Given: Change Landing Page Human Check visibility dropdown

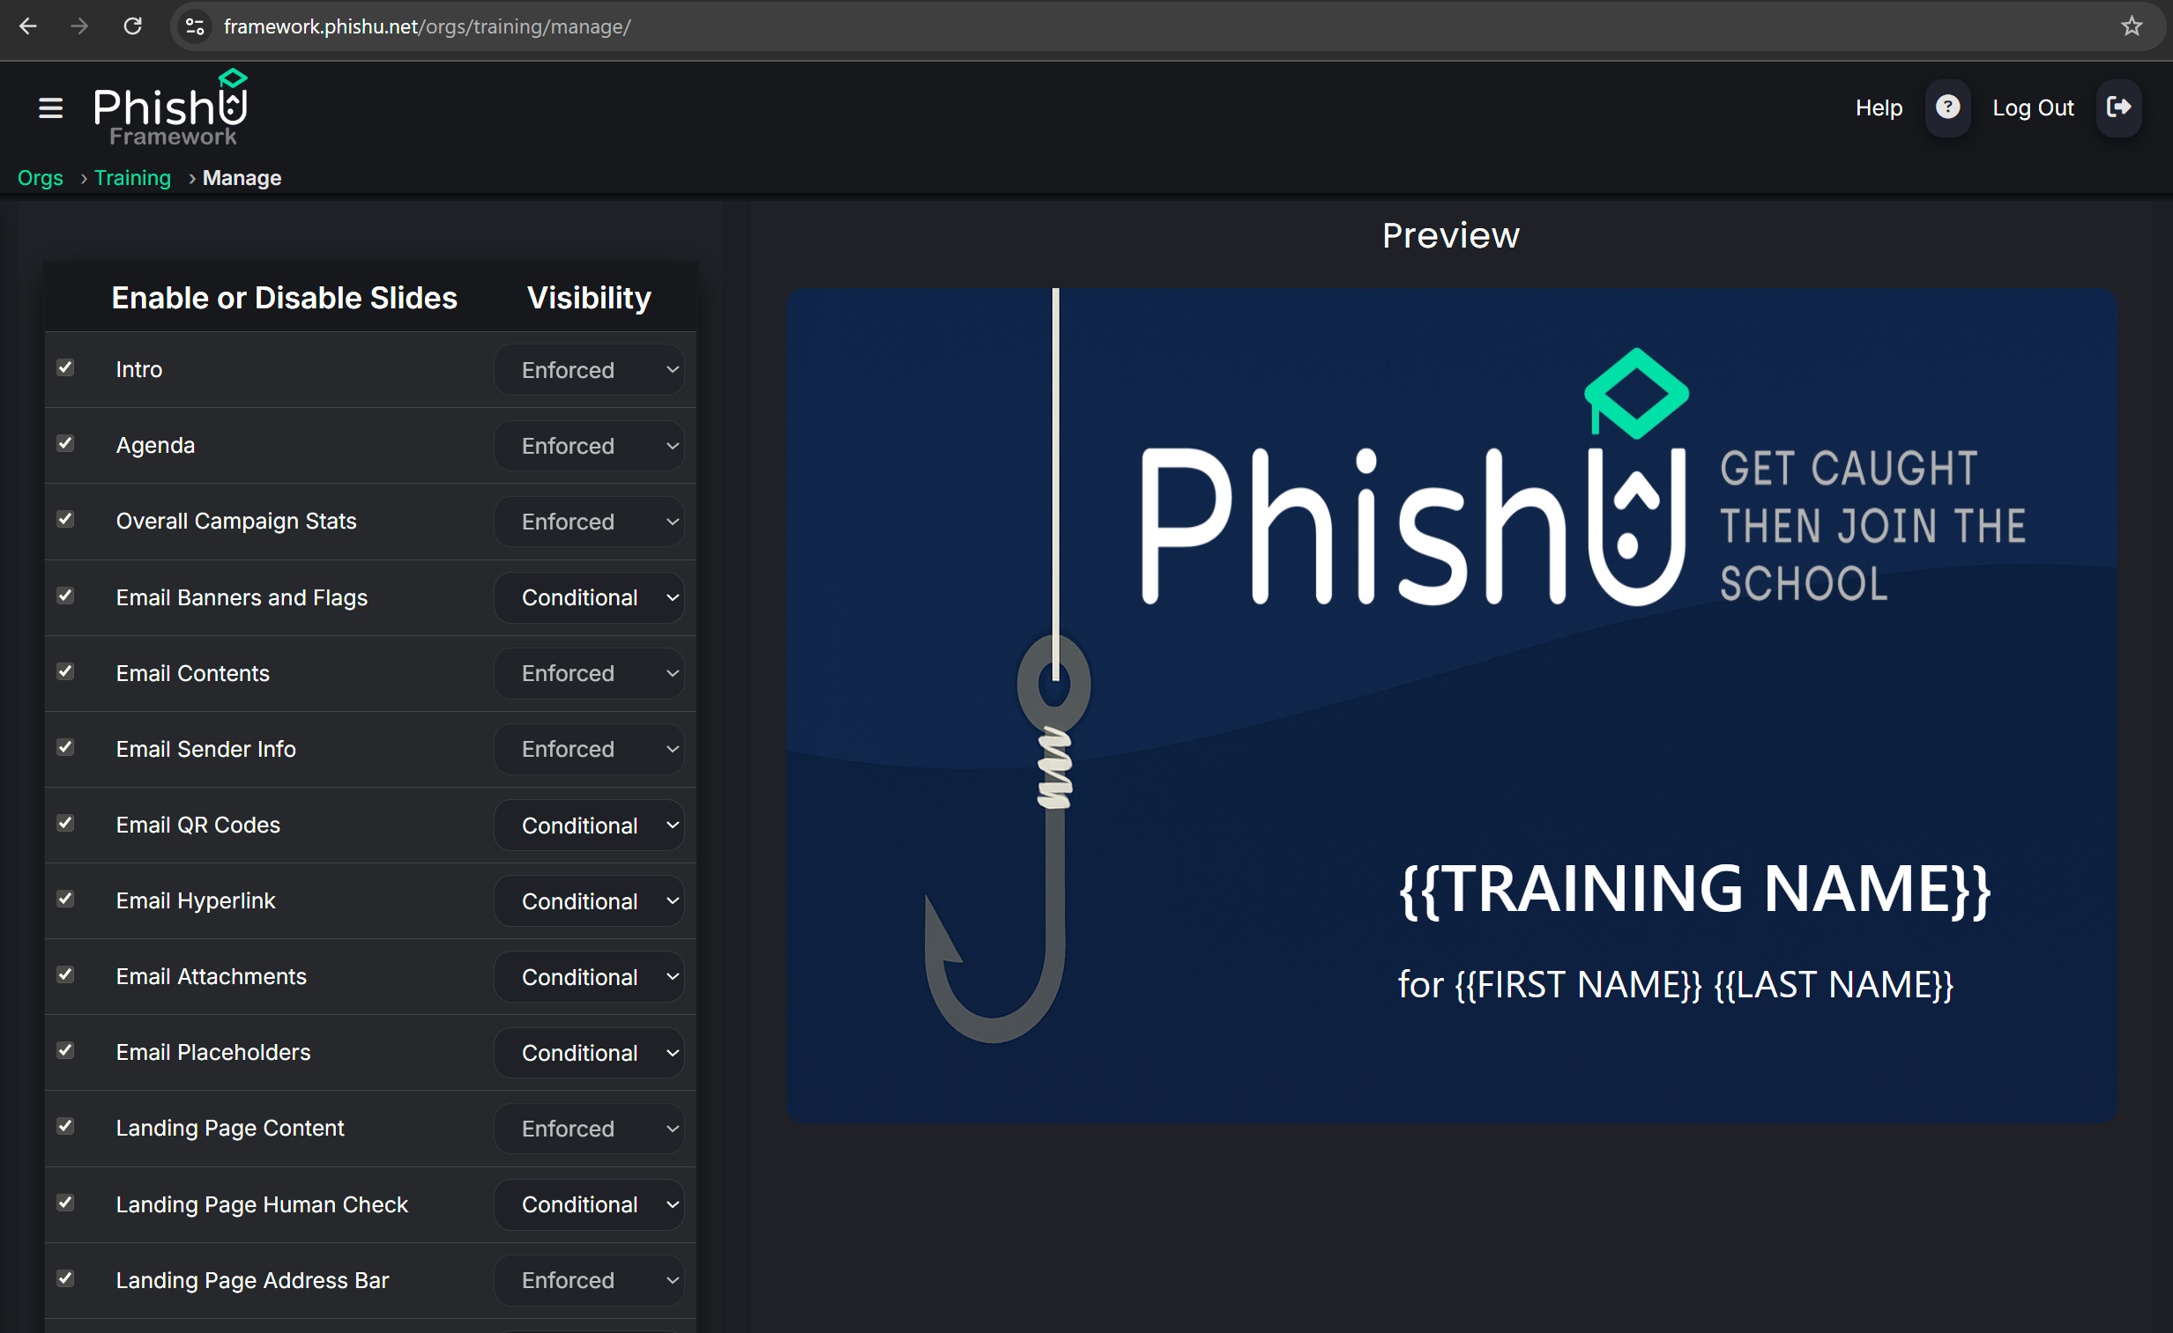Looking at the screenshot, I should point(589,1205).
